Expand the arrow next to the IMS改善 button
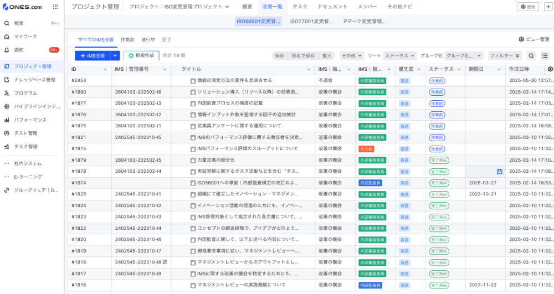This screenshot has width=554, height=294. click(115, 56)
